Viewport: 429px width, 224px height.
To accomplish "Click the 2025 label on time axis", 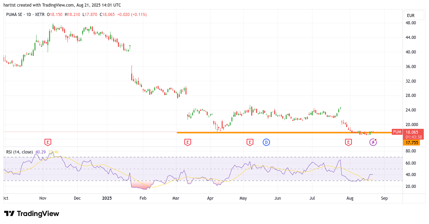I will (x=107, y=198).
